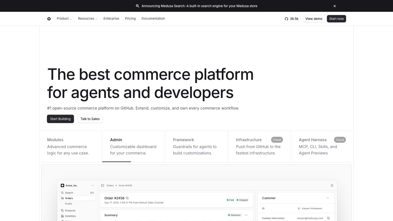
Task: Click the Paid status badge
Action: (x=231, y=200)
